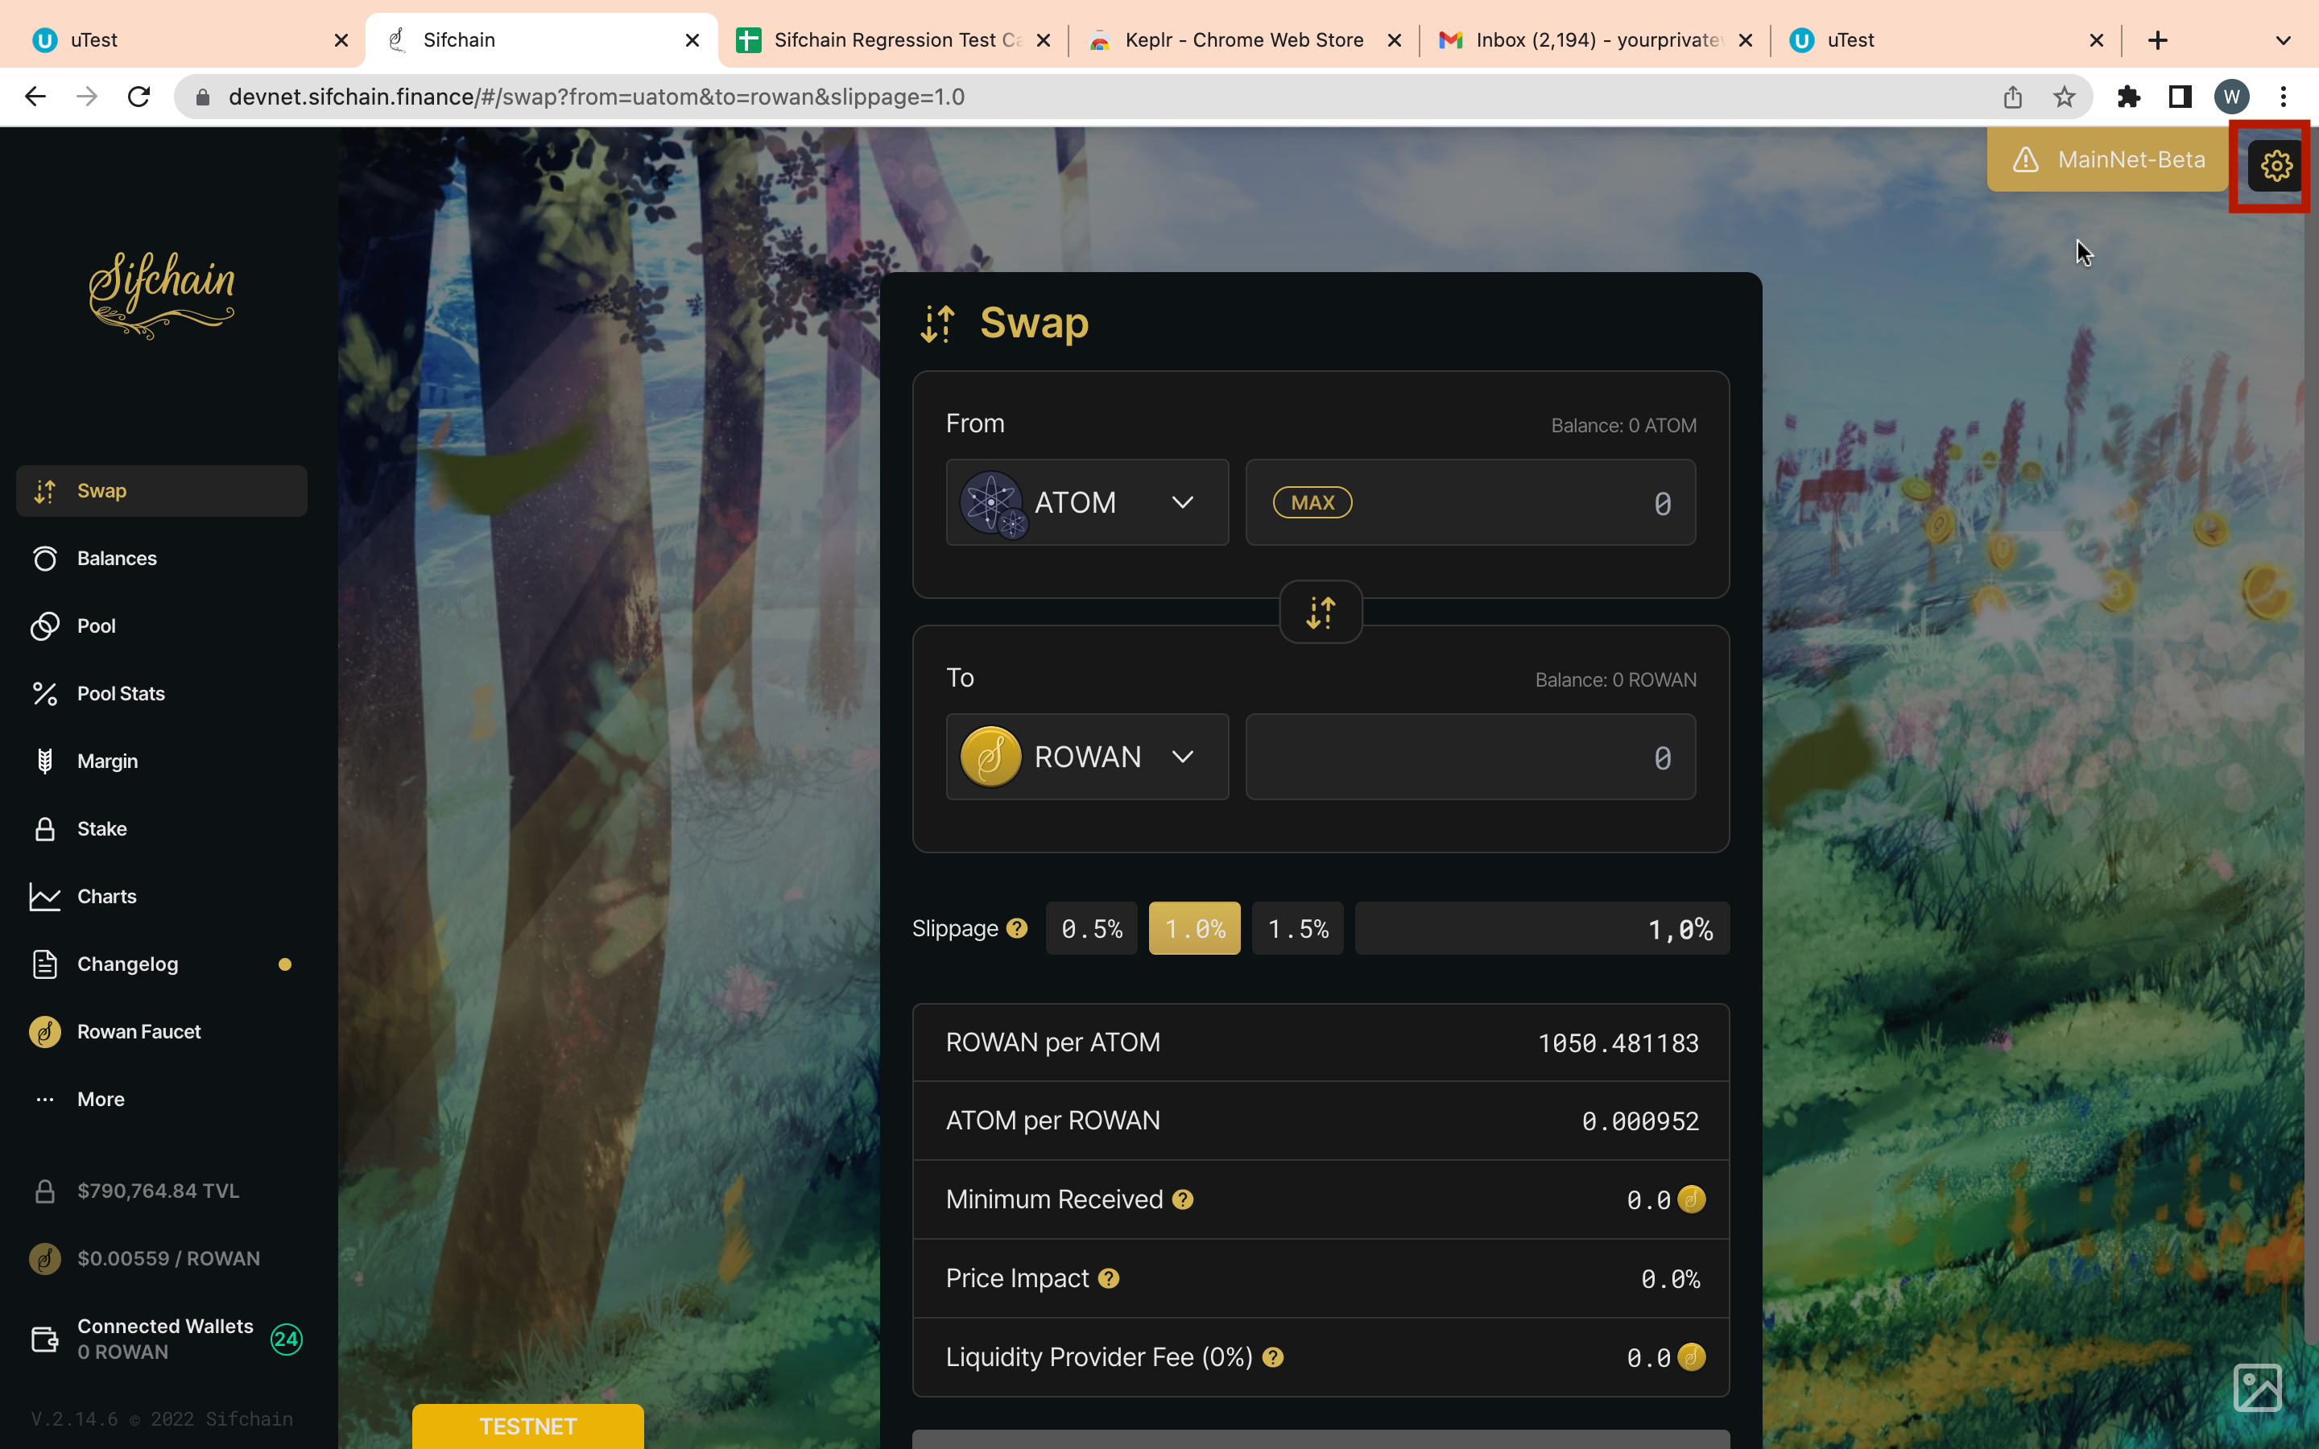Click the TESTNET label button
2319x1449 pixels.
[x=528, y=1426]
